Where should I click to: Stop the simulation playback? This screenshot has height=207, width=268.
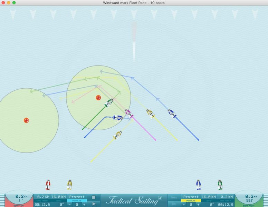tap(94, 197)
